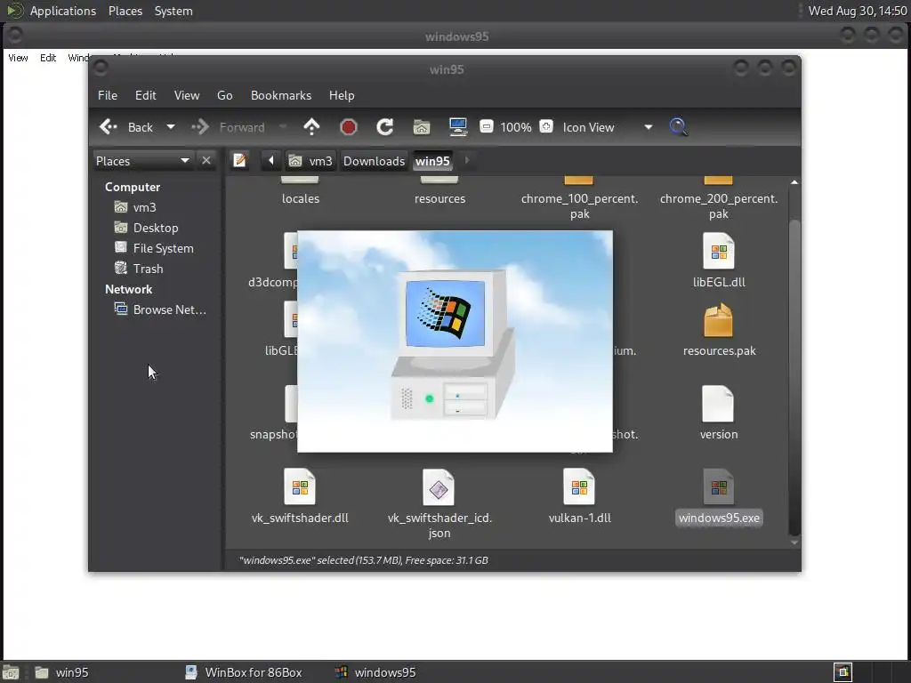Image resolution: width=911 pixels, height=683 pixels.
Task: Click chrome_200_percent.pak file label
Action: [719, 206]
